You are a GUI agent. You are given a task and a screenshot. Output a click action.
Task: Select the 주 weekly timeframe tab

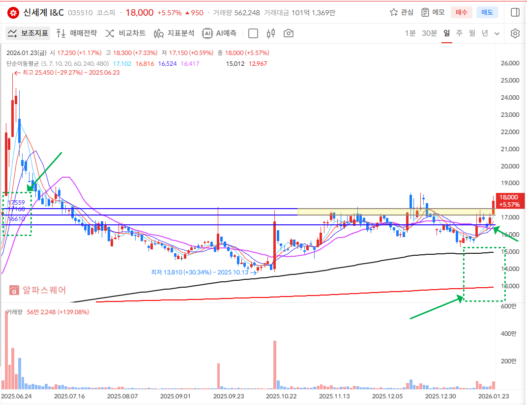(x=459, y=33)
